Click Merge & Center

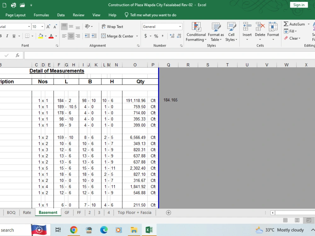(x=117, y=36)
